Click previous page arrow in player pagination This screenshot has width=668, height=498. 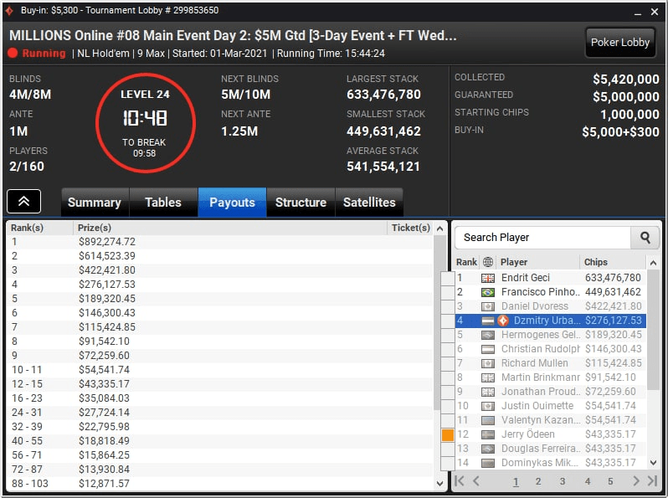(475, 481)
